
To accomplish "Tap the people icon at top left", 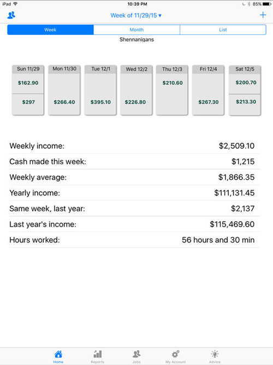I will point(11,15).
